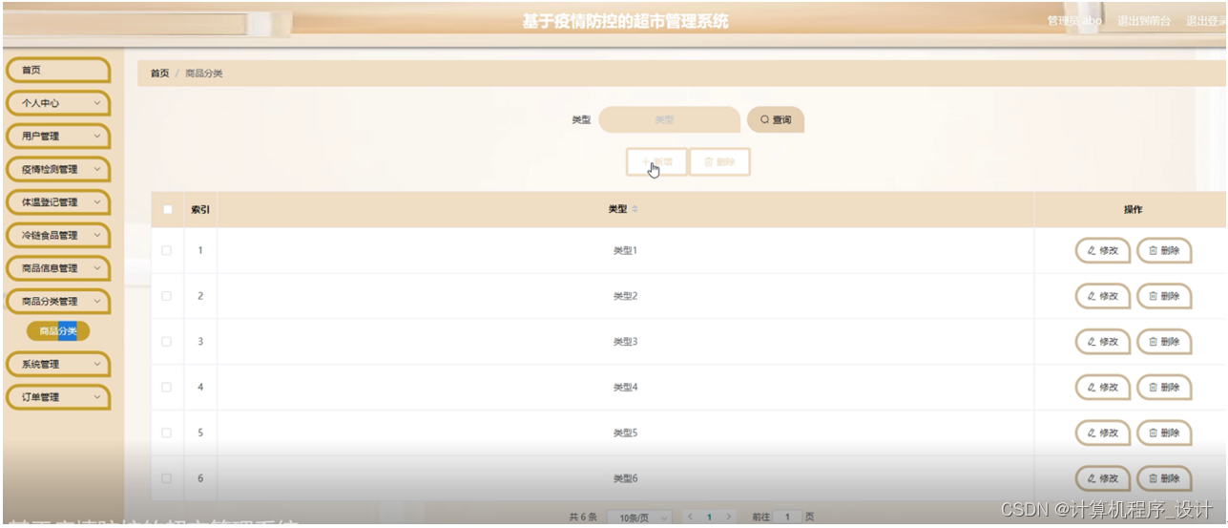Screen dimensions: 1228x528
Task: Click the 类型4 cell in the table
Action: (625, 388)
